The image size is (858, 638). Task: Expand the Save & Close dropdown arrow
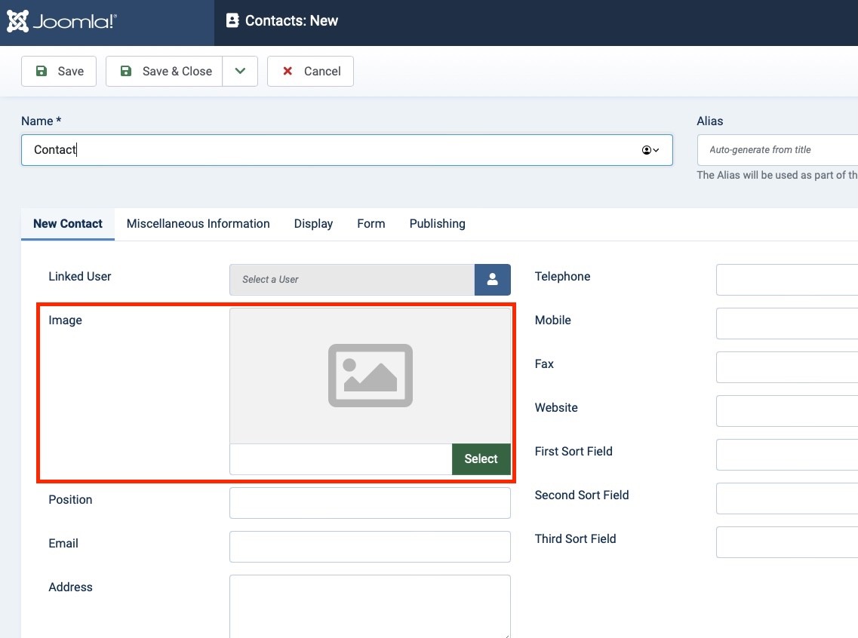240,71
